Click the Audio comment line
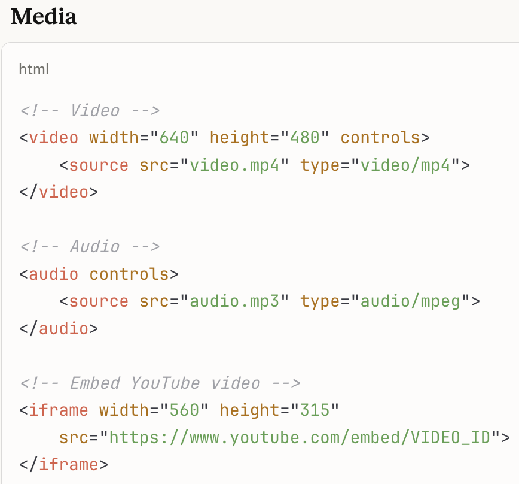 [x=90, y=246]
